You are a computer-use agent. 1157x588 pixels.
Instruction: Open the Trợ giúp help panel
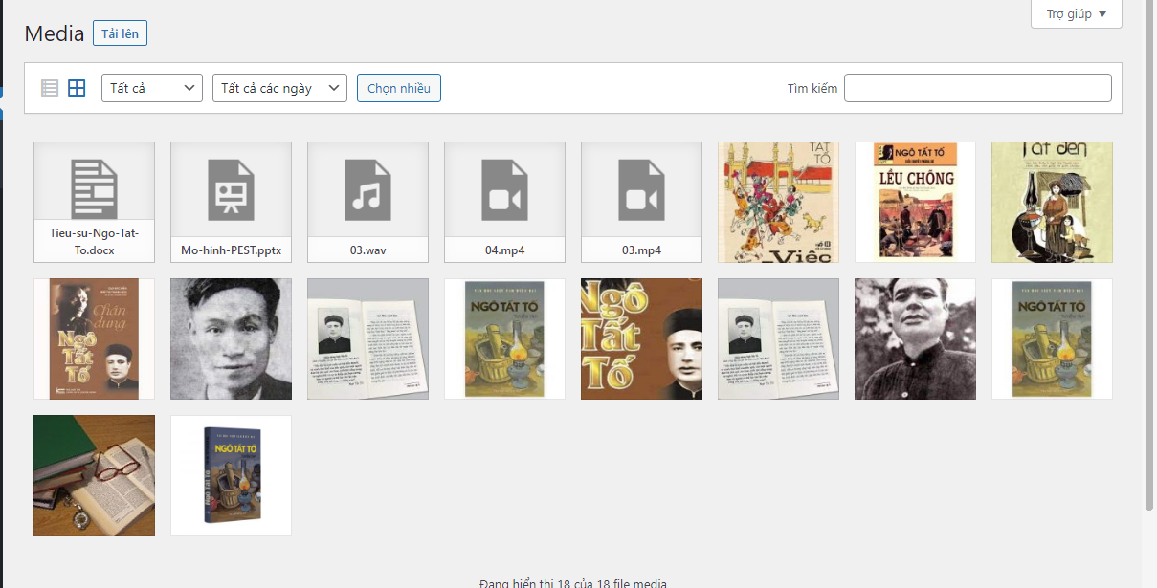coord(1076,14)
